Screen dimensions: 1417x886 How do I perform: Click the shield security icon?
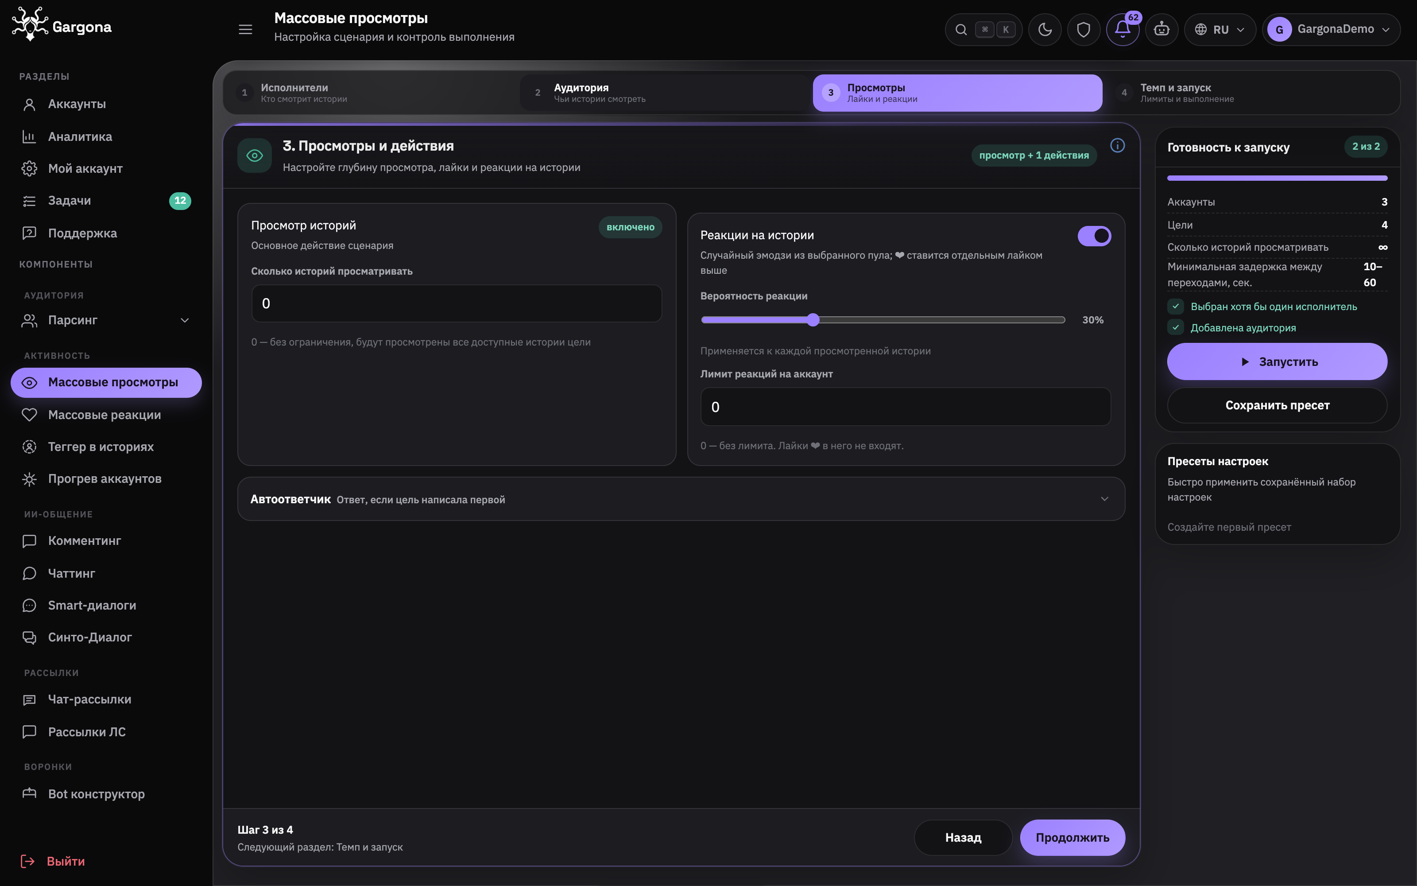point(1084,29)
